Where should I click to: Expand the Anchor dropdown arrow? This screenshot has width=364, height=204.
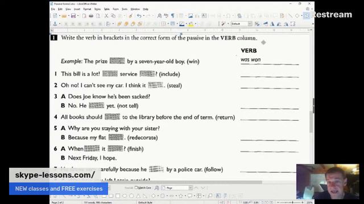coord(59,24)
